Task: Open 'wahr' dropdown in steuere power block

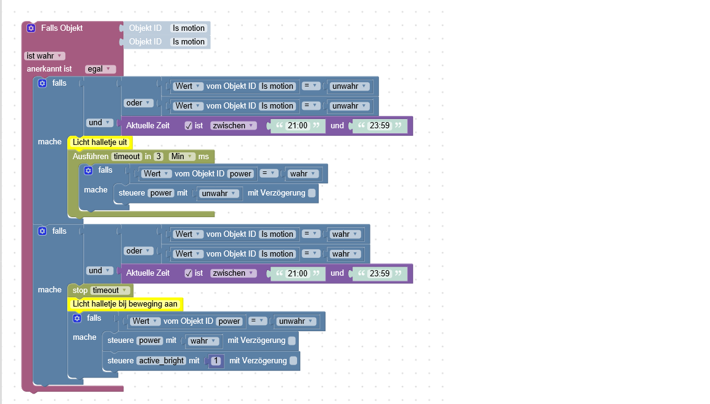Action: click(x=203, y=341)
